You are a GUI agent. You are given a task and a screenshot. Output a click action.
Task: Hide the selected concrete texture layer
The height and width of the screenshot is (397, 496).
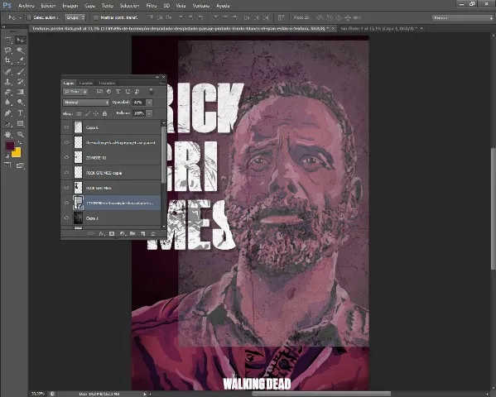(67, 203)
